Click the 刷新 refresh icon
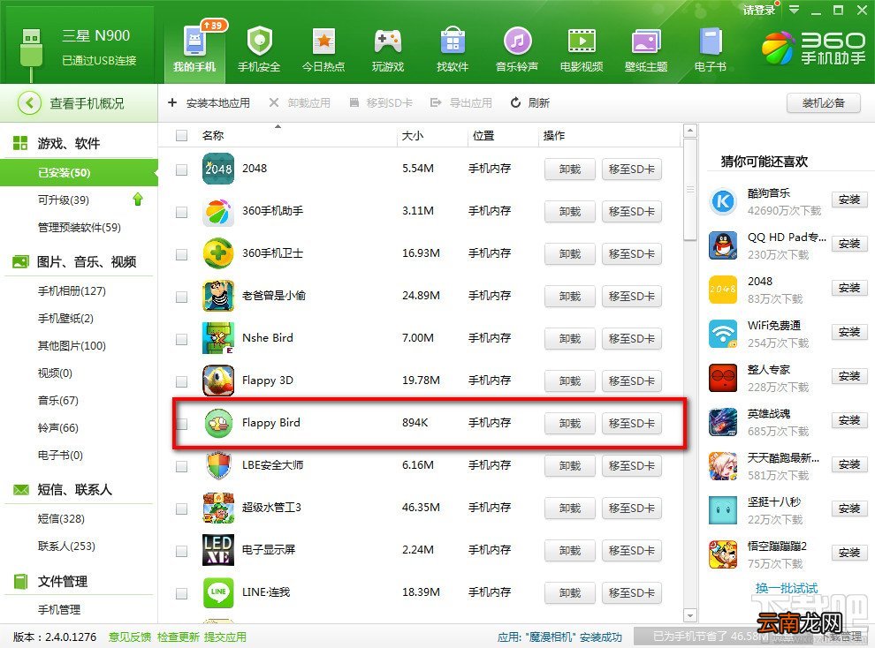875x648 pixels. 515,102
